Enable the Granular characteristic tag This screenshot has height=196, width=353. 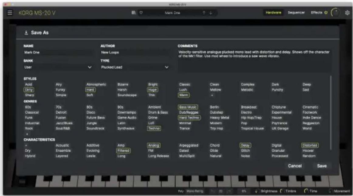(278, 150)
